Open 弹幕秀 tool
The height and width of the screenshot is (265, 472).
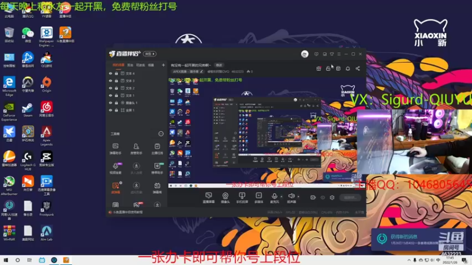(157, 188)
